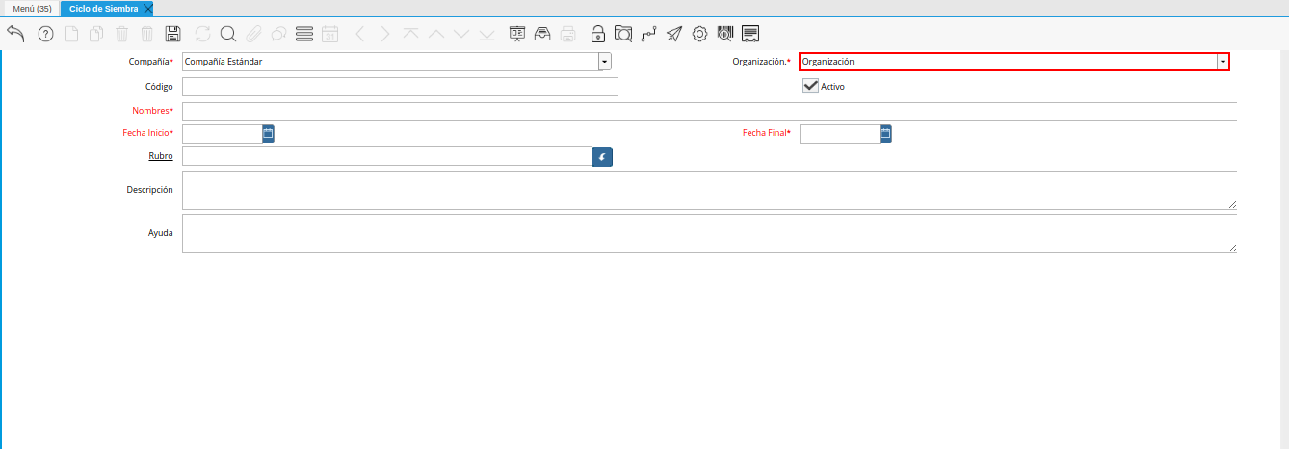The image size is (1289, 449).
Task: Open the Fecha Inicio calendar picker
Action: pos(269,134)
